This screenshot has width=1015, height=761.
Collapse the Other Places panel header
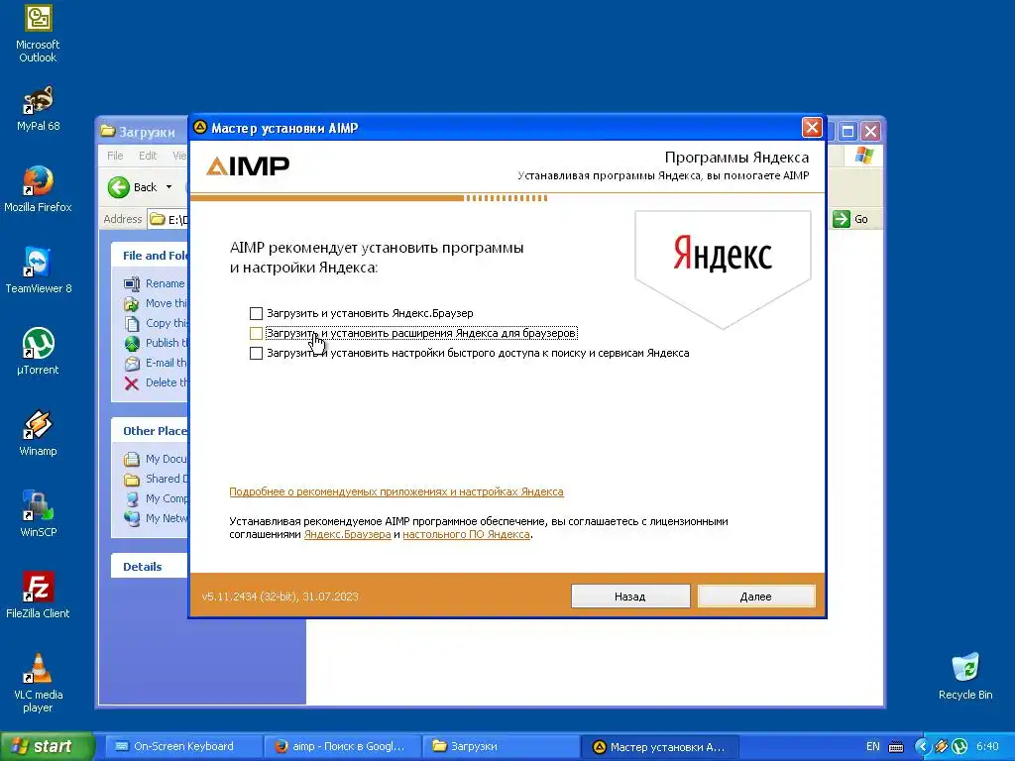click(x=150, y=431)
